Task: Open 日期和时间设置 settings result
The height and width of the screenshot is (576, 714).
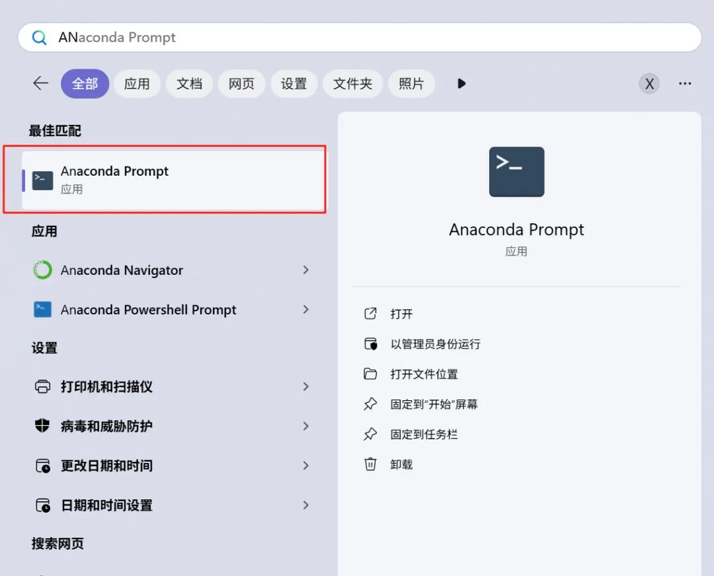Action: (106, 505)
